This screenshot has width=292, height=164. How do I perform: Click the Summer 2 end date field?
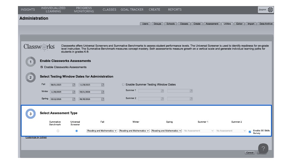pyautogui.click(x=179, y=99)
